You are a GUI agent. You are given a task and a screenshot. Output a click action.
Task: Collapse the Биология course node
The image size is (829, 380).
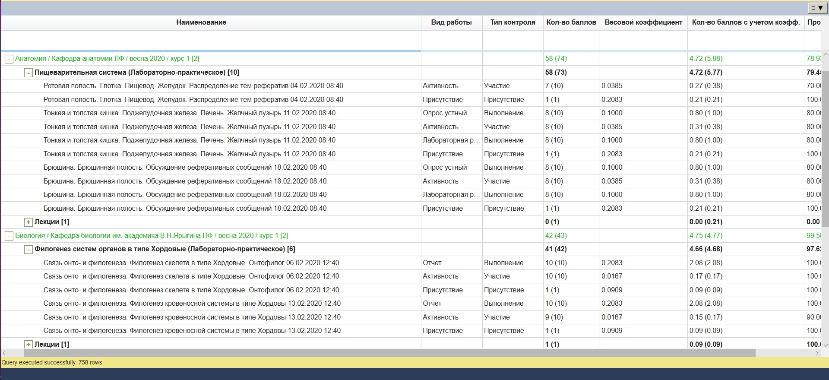9,236
